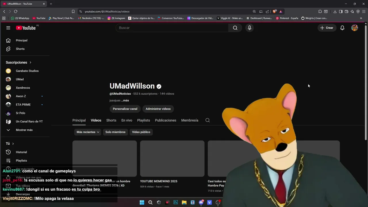Switch to the Principal channel tab

tap(79, 120)
